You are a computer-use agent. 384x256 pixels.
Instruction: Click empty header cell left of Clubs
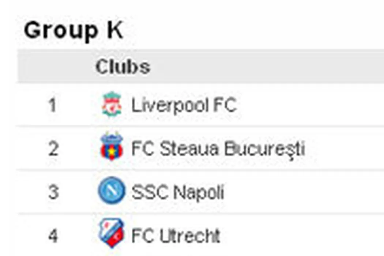coord(53,67)
